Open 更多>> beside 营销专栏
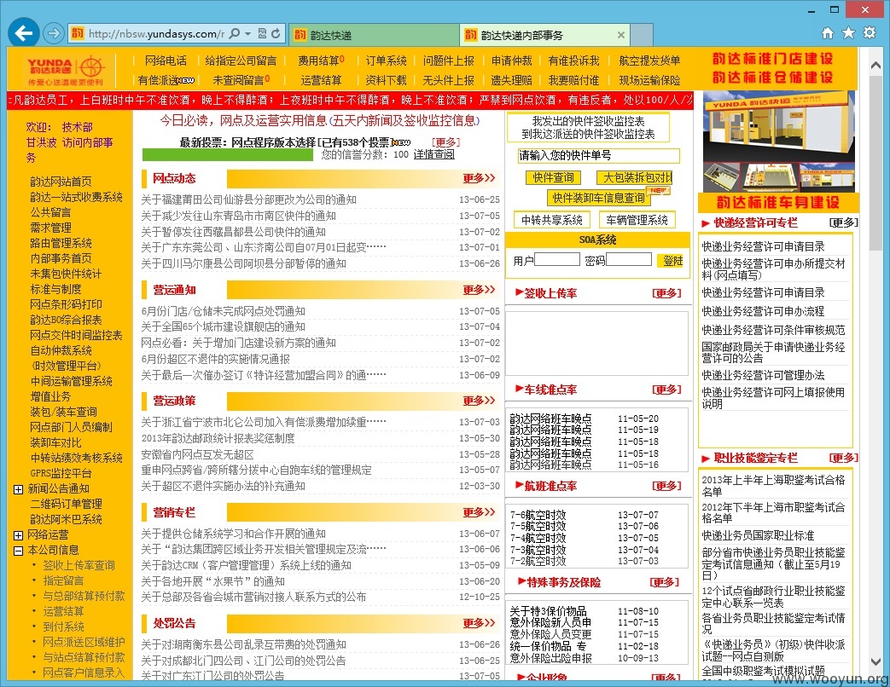The image size is (890, 687). click(x=479, y=512)
